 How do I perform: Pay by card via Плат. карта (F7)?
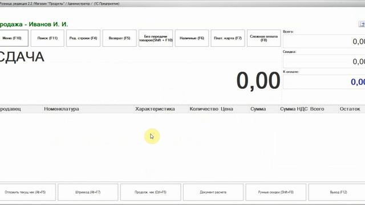pos(228,38)
